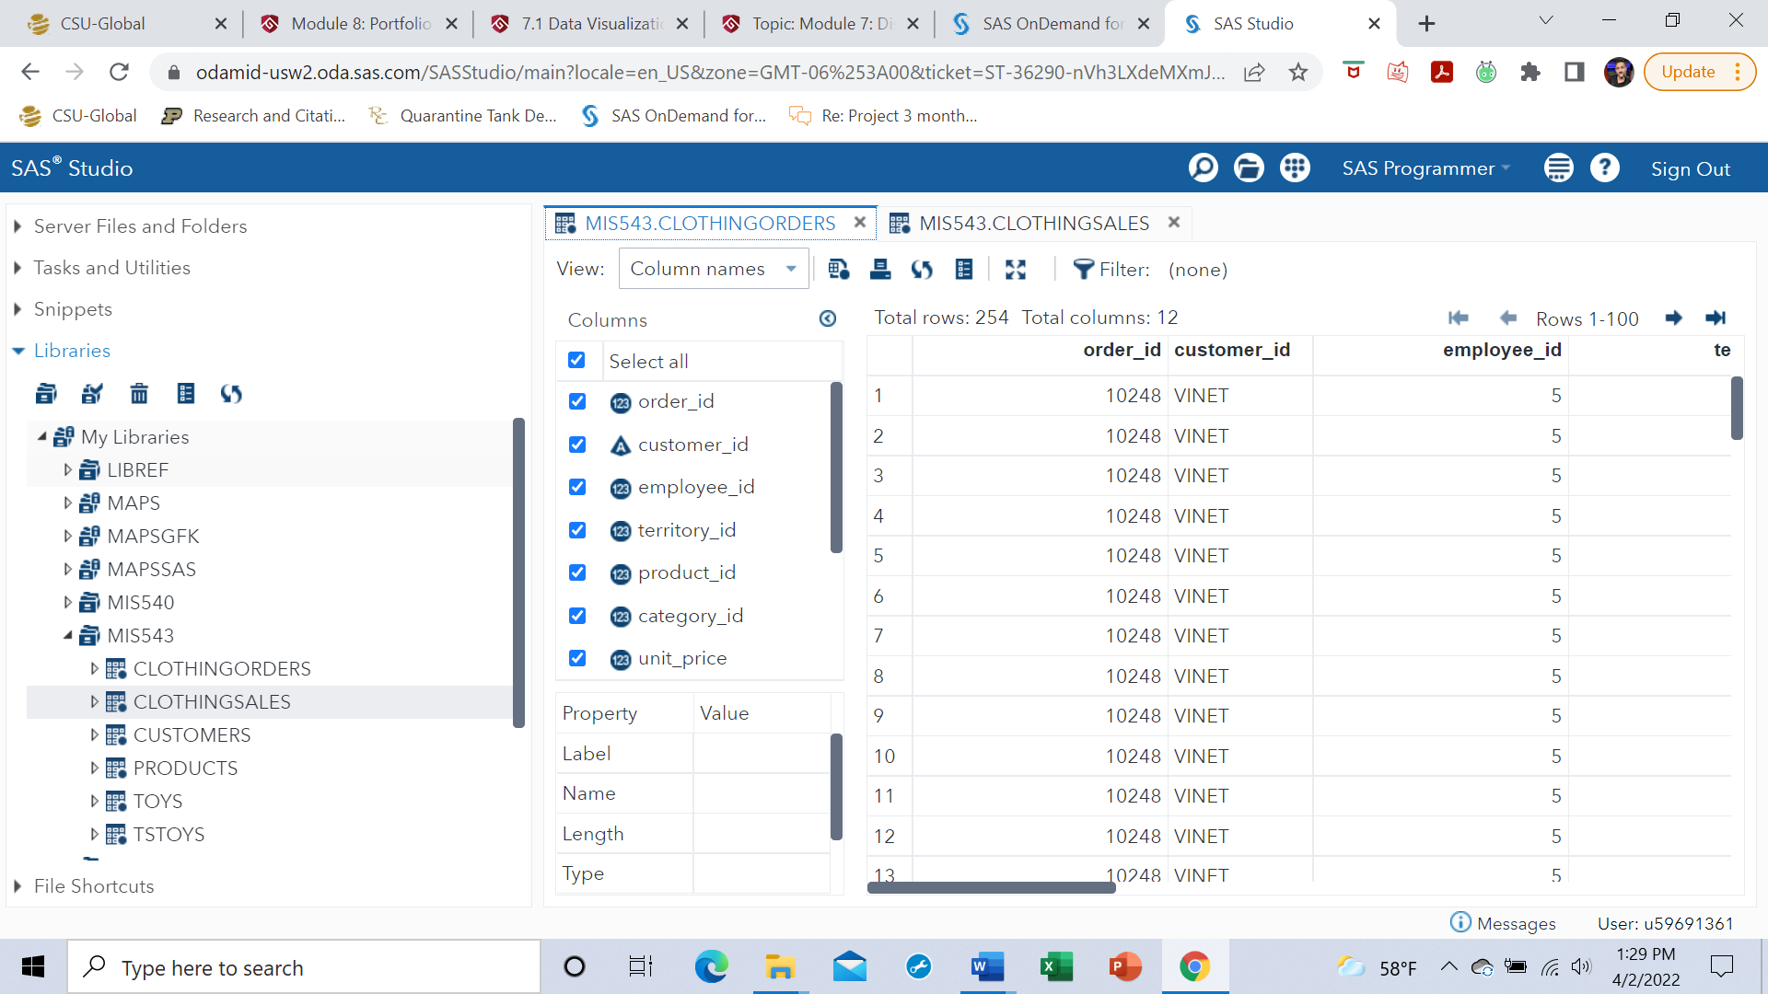This screenshot has width=1768, height=994.
Task: Open the Filter tool for the table
Action: tap(1084, 269)
